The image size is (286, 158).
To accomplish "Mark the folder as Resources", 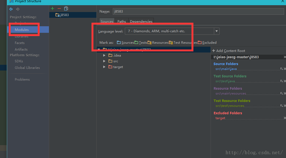I will coord(158,43).
